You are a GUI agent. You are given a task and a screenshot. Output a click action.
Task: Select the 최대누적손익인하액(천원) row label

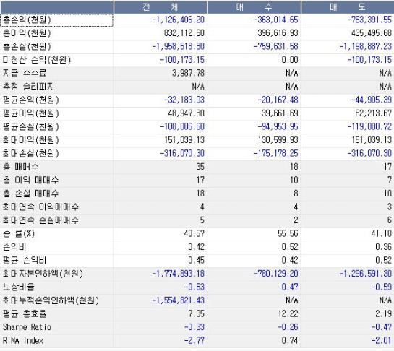pos(51,300)
